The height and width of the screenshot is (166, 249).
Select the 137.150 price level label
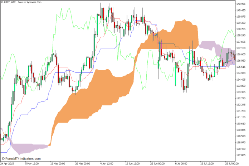coord(241,48)
